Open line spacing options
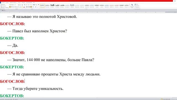Screen dimensions: 177x100 click(33, 7)
